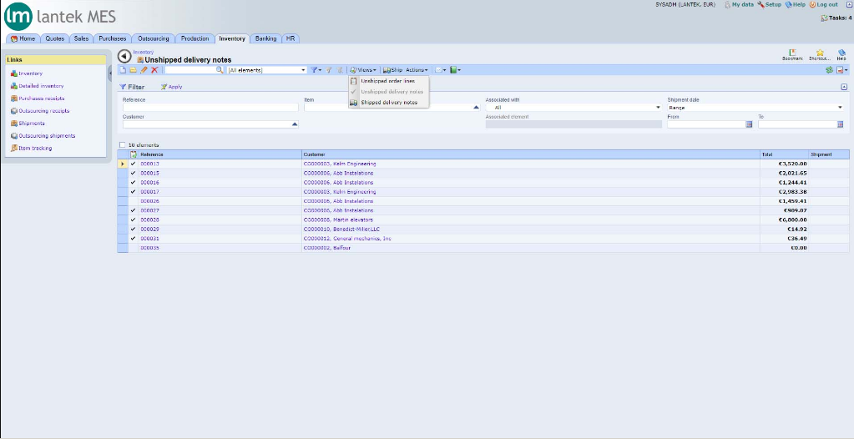Switch to the Production tab
854x439 pixels.
[195, 38]
